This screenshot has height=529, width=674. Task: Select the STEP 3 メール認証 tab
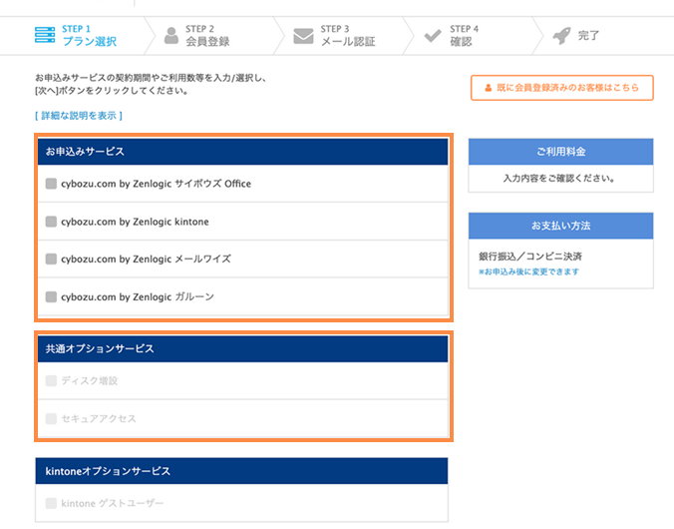pyautogui.click(x=342, y=36)
